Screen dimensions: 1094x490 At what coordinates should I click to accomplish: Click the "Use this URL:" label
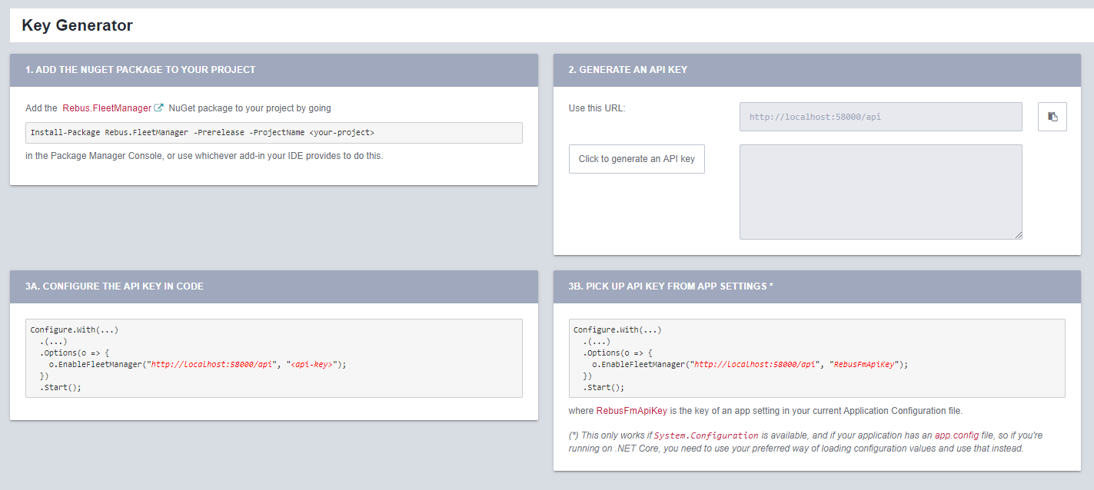coord(597,108)
